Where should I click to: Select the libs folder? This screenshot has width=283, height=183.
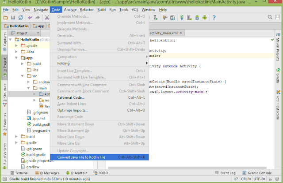pos(32,70)
